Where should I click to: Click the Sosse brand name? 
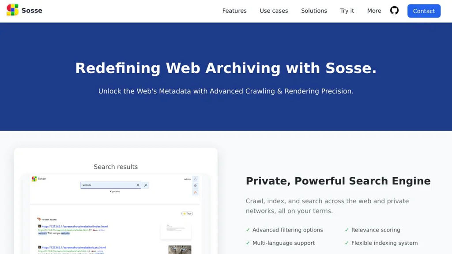(x=32, y=11)
